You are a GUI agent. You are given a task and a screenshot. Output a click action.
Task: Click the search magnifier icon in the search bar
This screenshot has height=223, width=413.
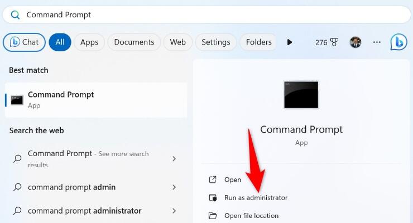(x=15, y=14)
